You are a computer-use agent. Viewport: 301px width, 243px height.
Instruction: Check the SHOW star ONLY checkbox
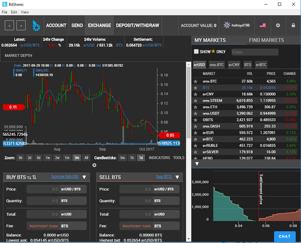pos(196,51)
